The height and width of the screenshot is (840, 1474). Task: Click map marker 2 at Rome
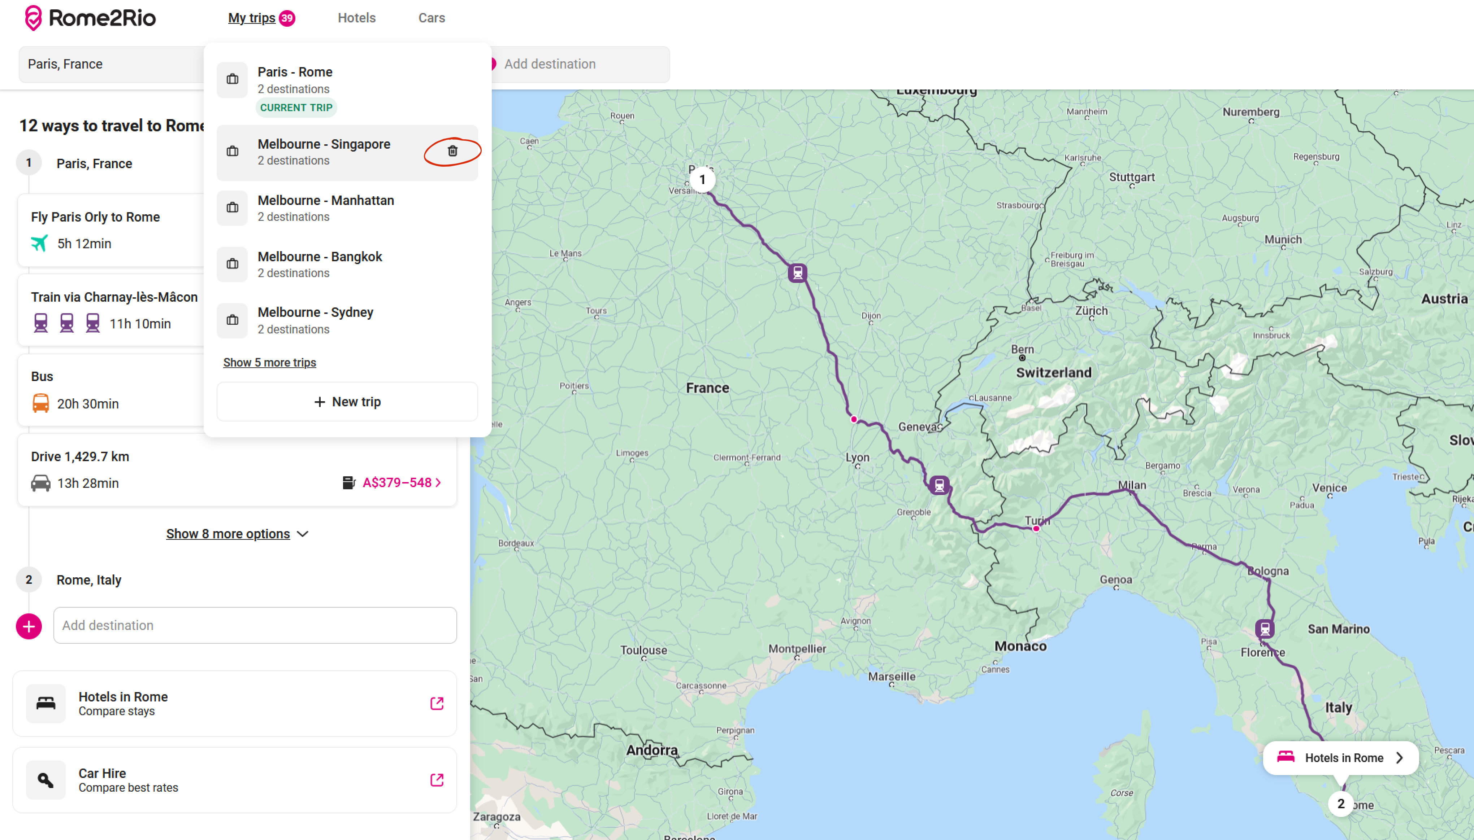(x=1341, y=804)
